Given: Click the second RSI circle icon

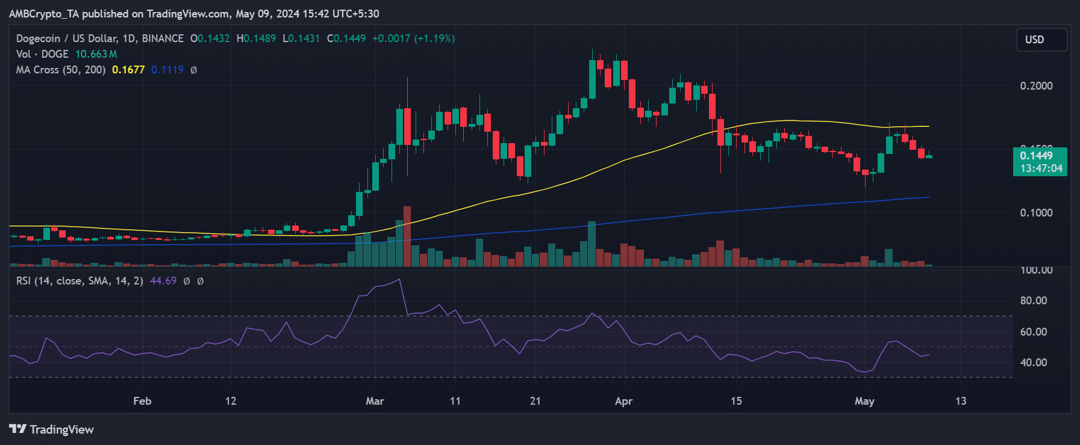Looking at the screenshot, I should [201, 281].
